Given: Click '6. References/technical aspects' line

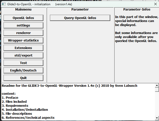Looking at the screenshot, I should [x=28, y=118].
